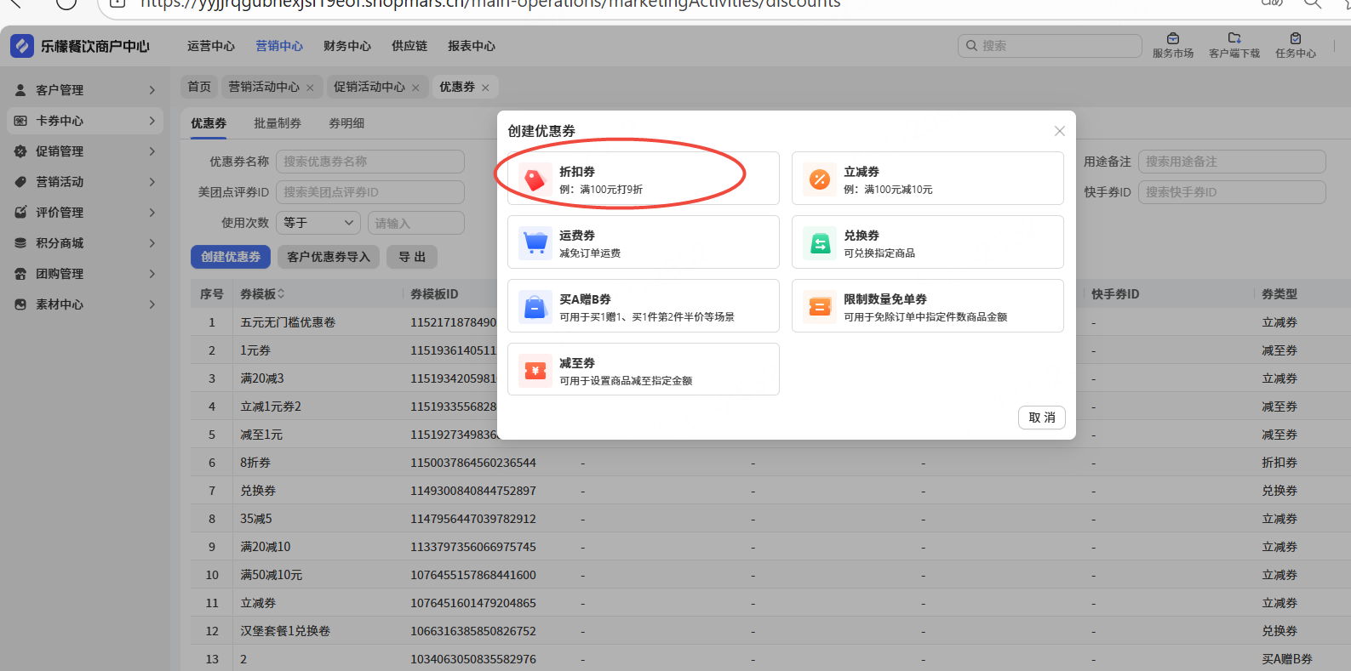This screenshot has height=671, width=1351.
Task: Click the 汉堡套餐1兑换卷 table cell
Action: click(x=285, y=631)
